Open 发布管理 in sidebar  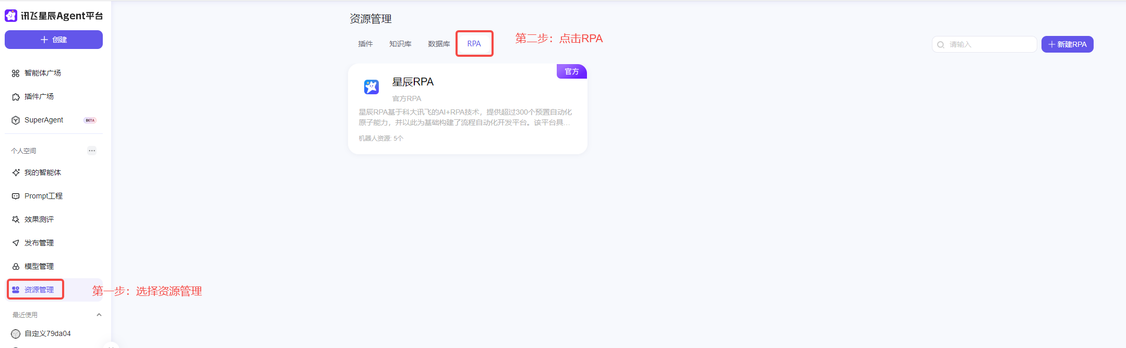tap(39, 243)
